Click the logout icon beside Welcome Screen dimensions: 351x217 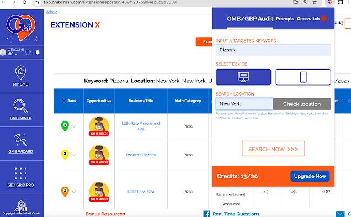coord(28,52)
